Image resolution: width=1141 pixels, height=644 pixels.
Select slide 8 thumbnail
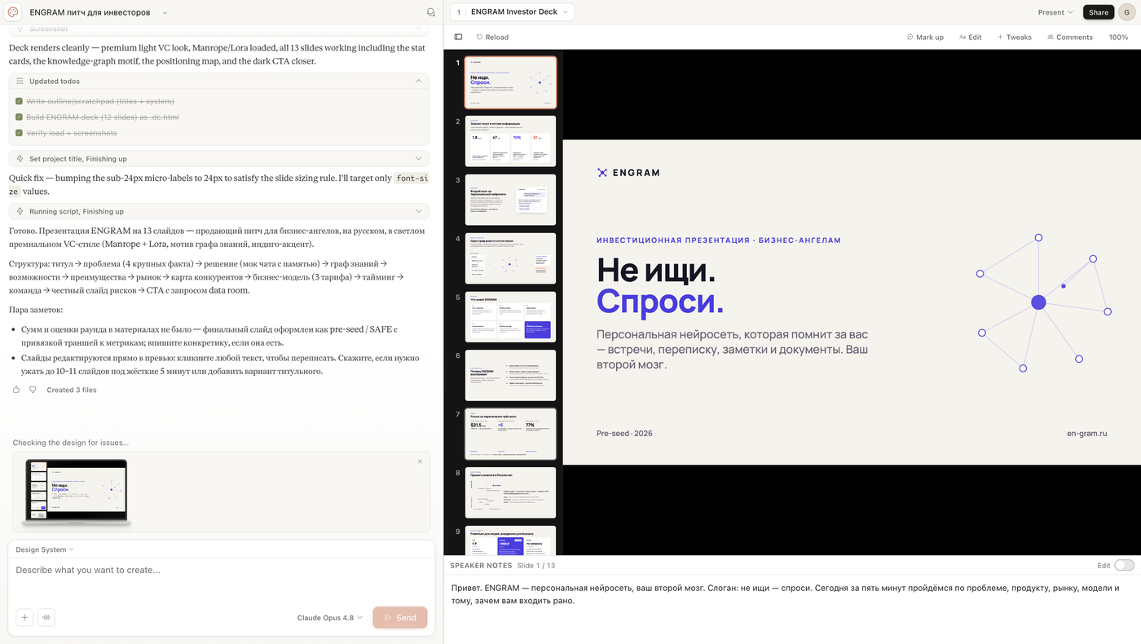(510, 492)
